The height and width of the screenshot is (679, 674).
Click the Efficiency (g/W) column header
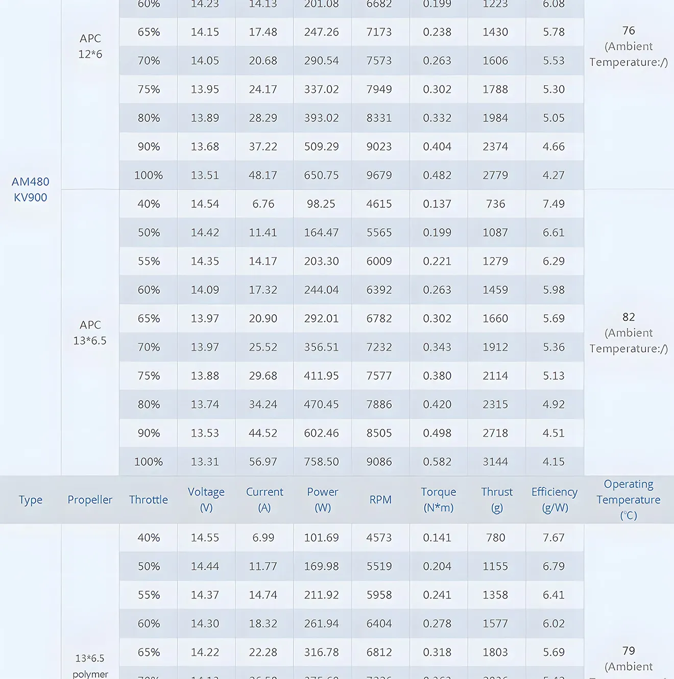click(555, 500)
